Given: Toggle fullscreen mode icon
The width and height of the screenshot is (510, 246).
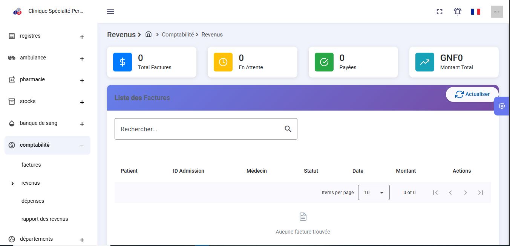Looking at the screenshot, I should [x=440, y=12].
